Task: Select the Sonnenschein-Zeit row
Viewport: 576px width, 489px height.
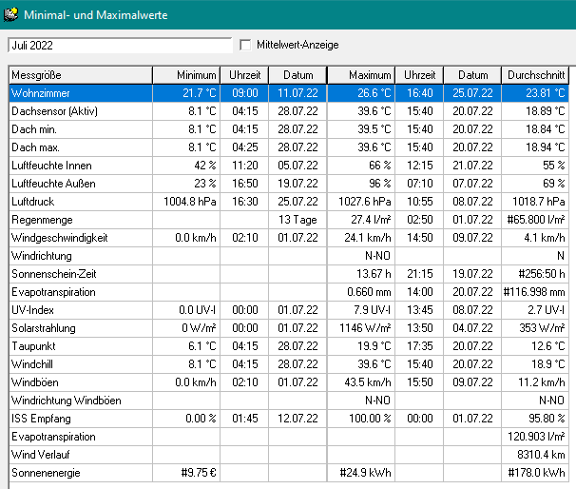Action: point(80,274)
